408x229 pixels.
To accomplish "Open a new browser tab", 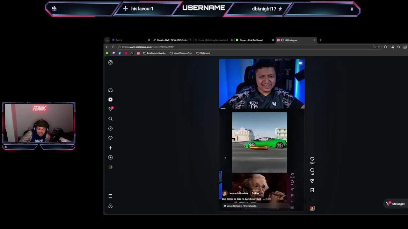I will [x=321, y=40].
